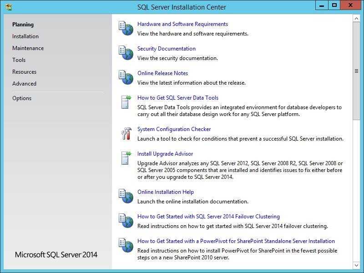This screenshot has width=364, height=273.
Task: Open the Maintenance category
Action: pyautogui.click(x=28, y=48)
